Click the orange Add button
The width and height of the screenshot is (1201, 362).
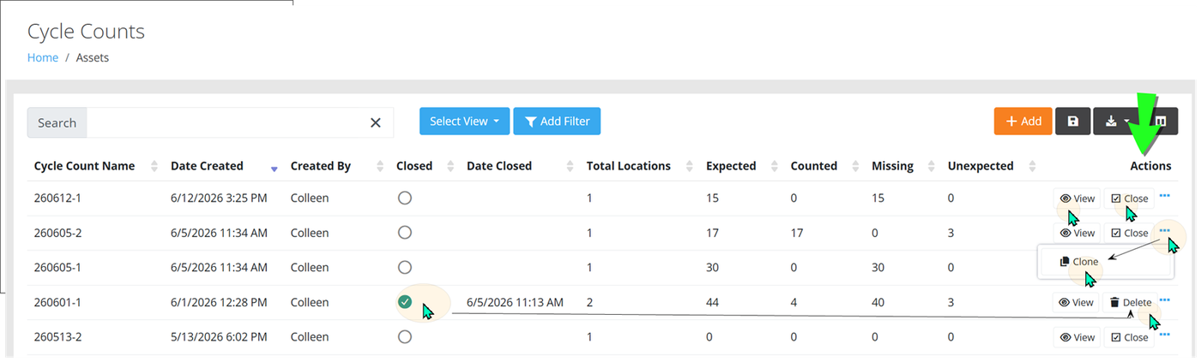click(1023, 122)
